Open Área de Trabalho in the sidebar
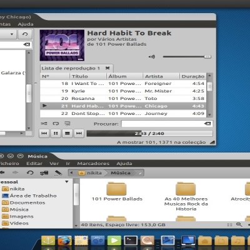 pyautogui.click(x=29, y=196)
